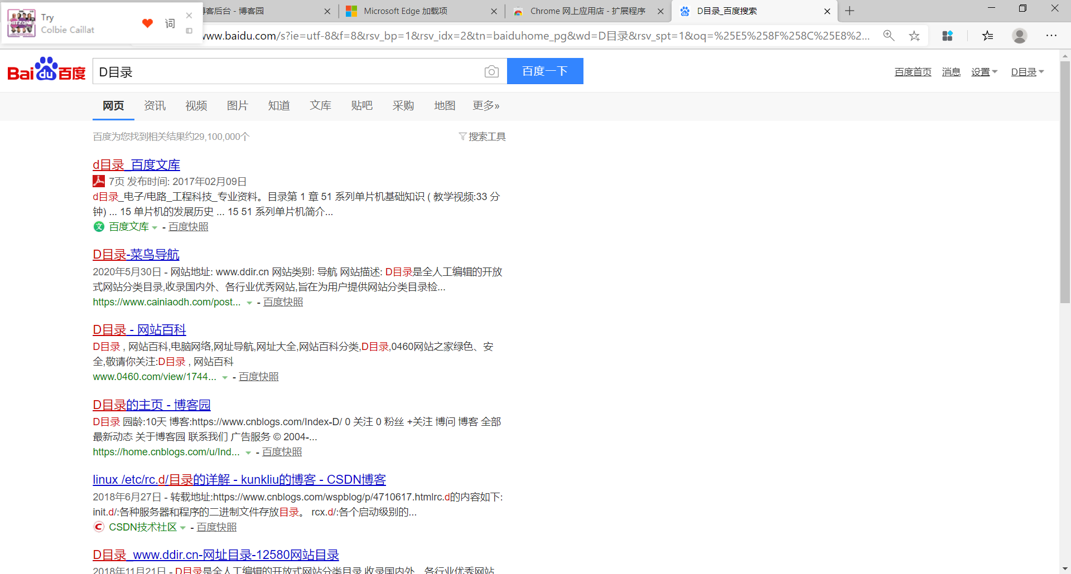Select the 网页 search category tab

(x=113, y=105)
